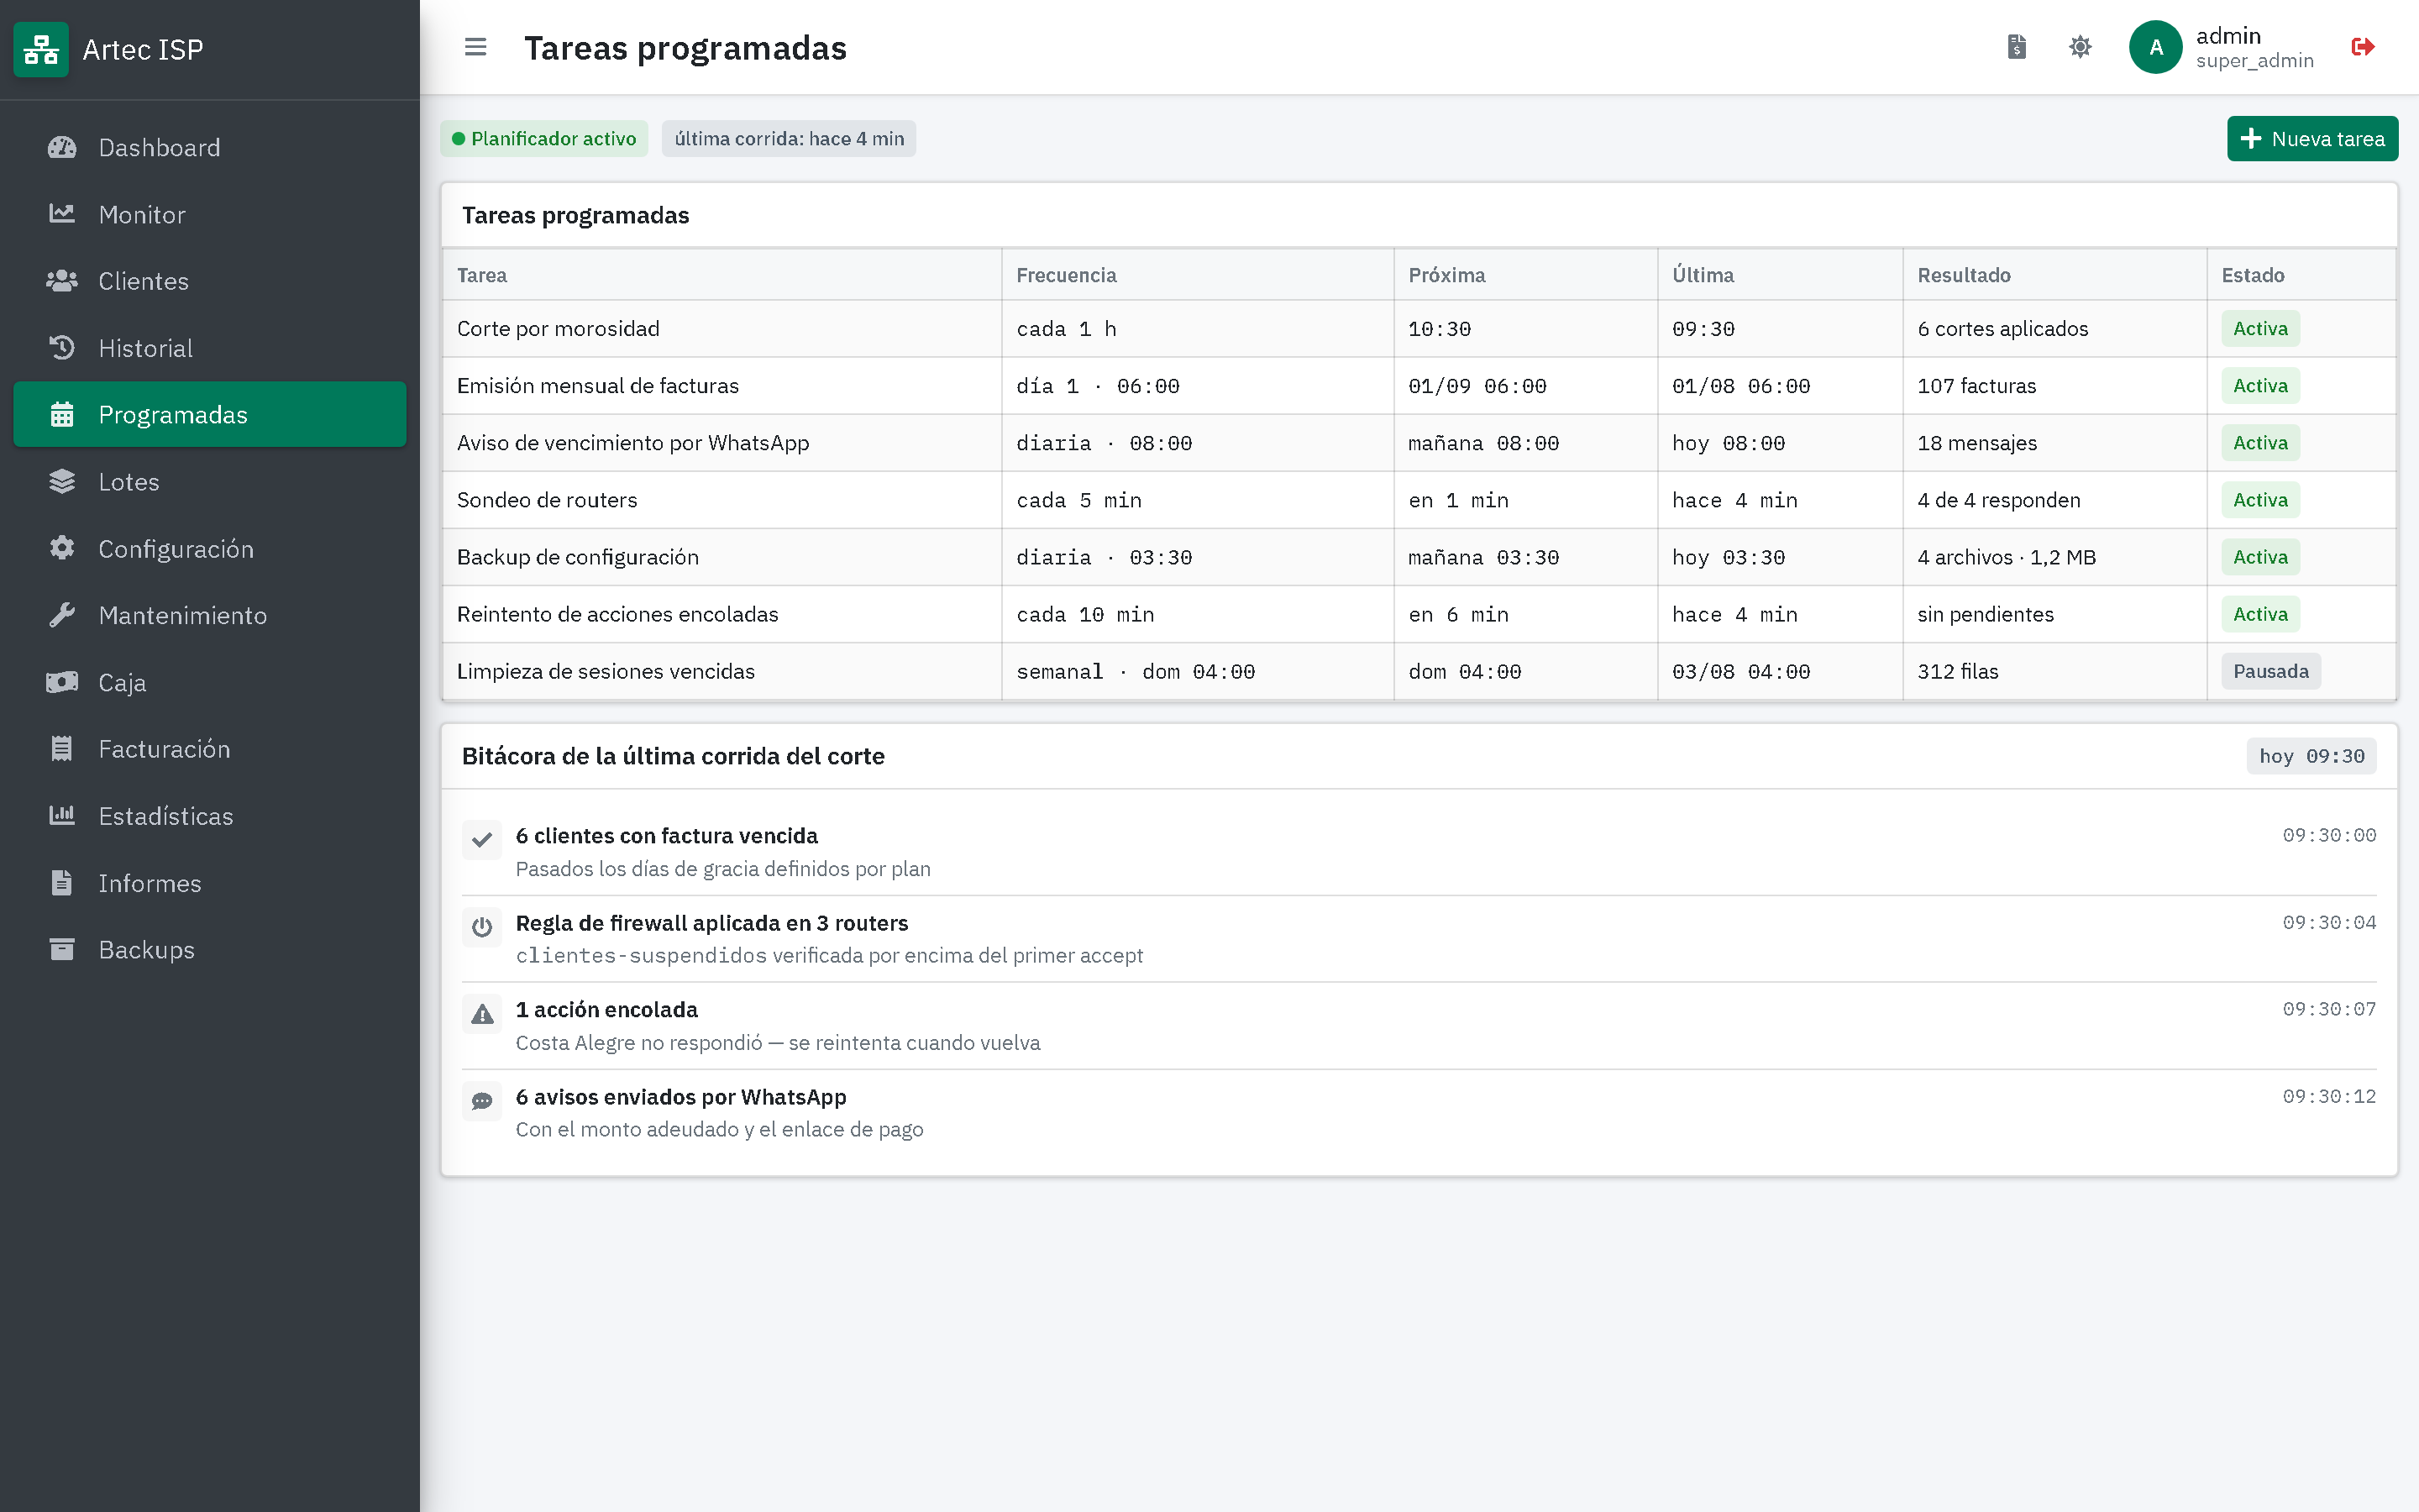Click the 'hoy 09:30' bitácora timestamp badge
Screen dimensions: 2419x1512
coord(2311,756)
